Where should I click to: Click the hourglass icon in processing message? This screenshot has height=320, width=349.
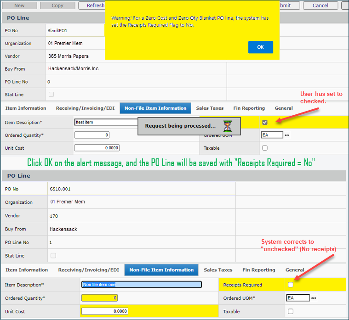228,126
